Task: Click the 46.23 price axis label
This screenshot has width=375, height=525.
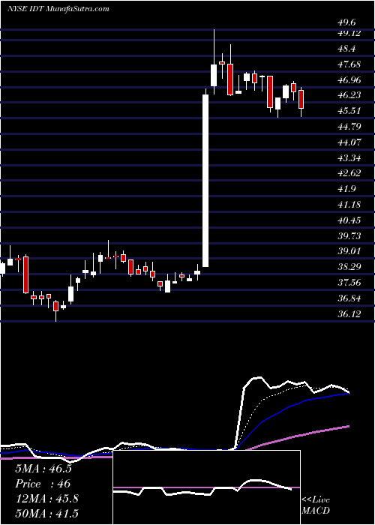Action: tap(349, 95)
